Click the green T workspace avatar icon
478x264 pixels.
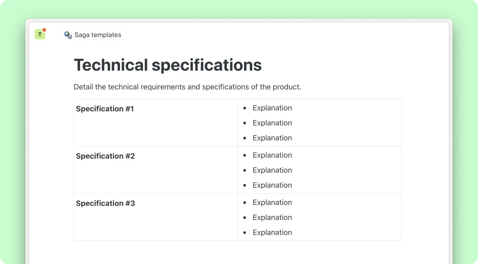[40, 35]
